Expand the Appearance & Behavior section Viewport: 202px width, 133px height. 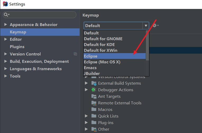6,25
